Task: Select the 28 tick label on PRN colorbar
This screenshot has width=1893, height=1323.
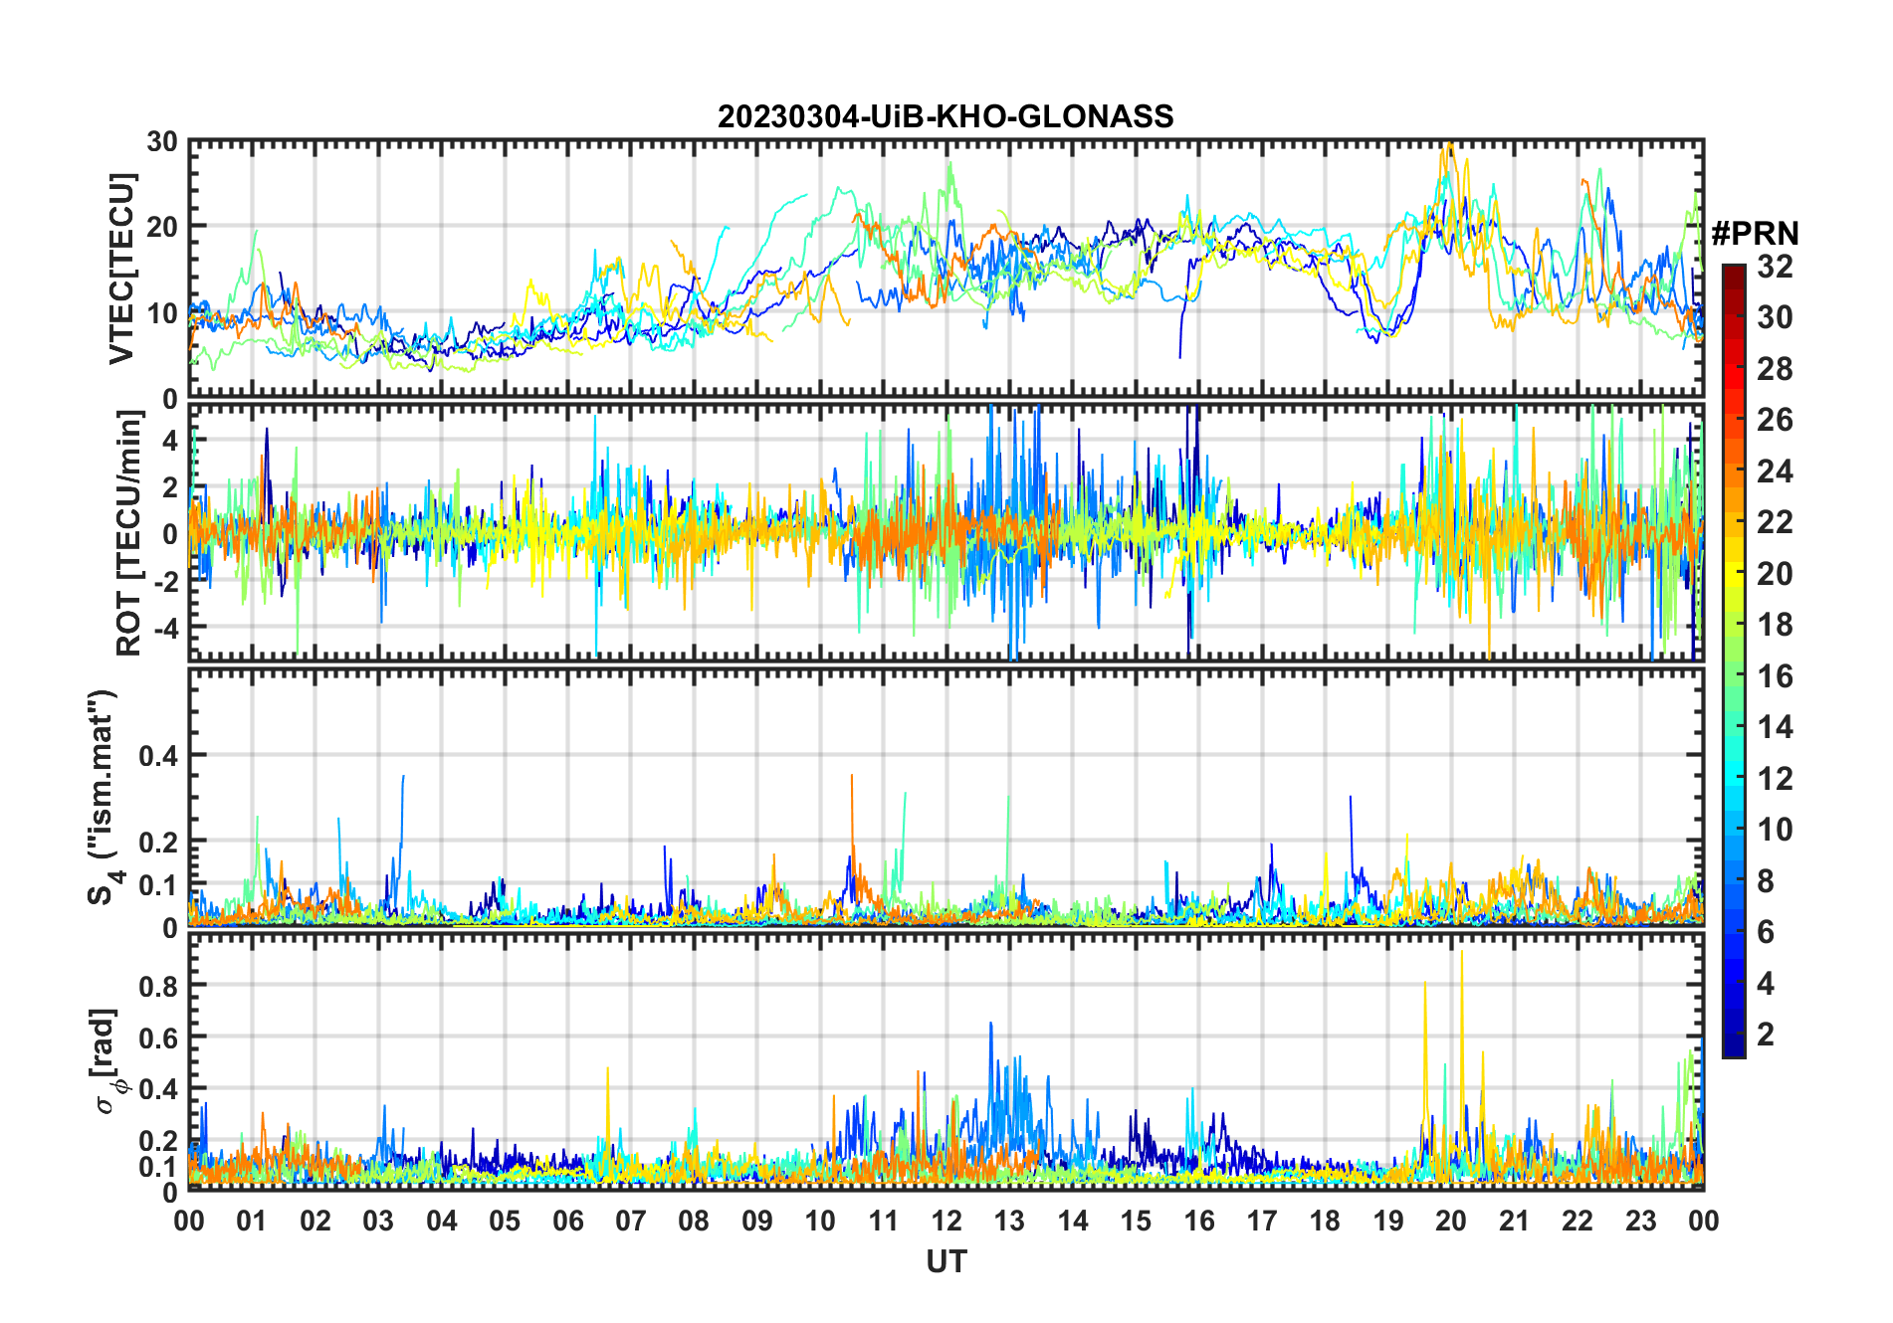Action: 1776,369
